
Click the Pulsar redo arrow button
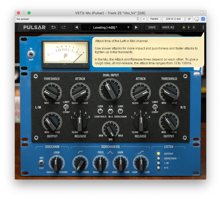(64, 27)
